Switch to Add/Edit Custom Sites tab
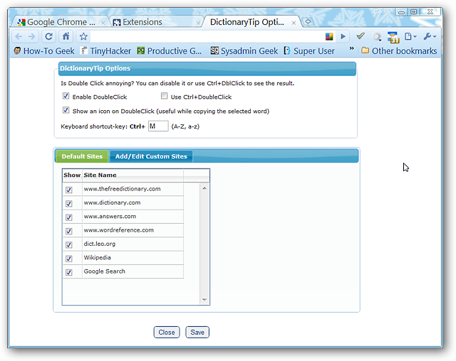 pos(151,156)
